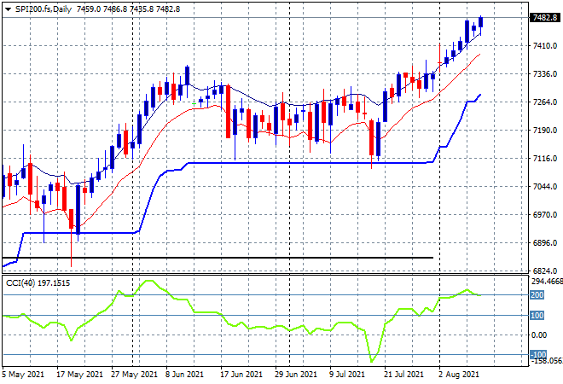Click the 17 May 2021 date label
Image resolution: width=563 pixels, height=384 pixels.
(x=79, y=375)
